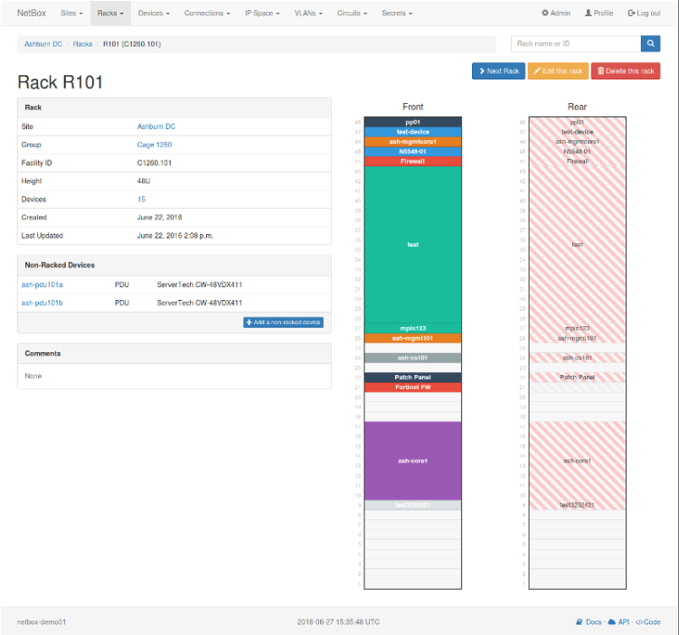The image size is (679, 635).
Task: Click Edit this rack button
Action: coord(558,71)
